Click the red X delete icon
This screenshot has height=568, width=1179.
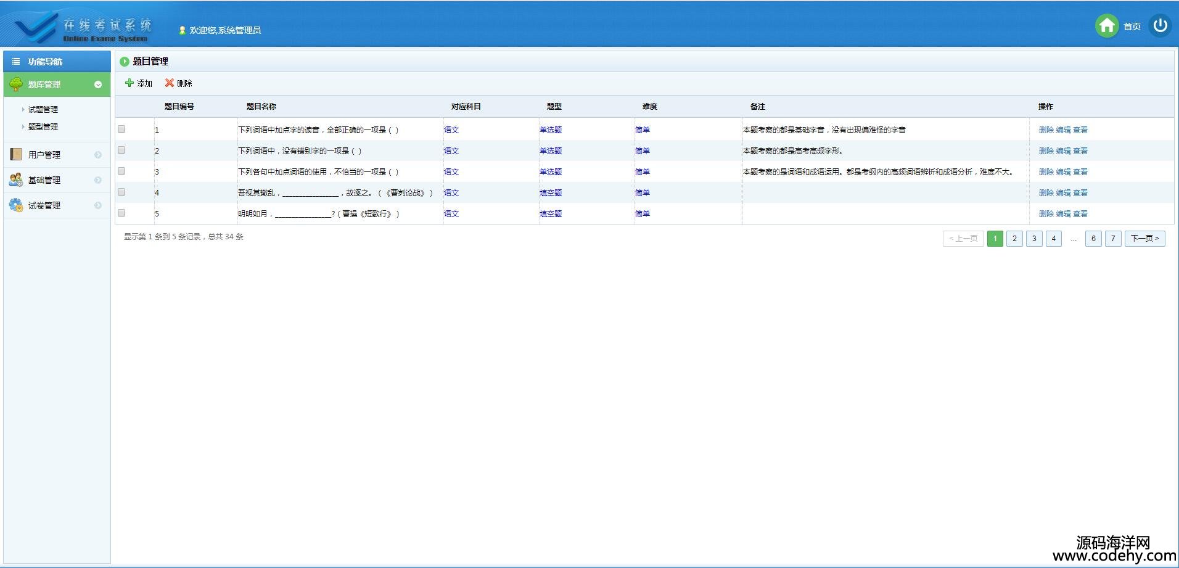[170, 83]
